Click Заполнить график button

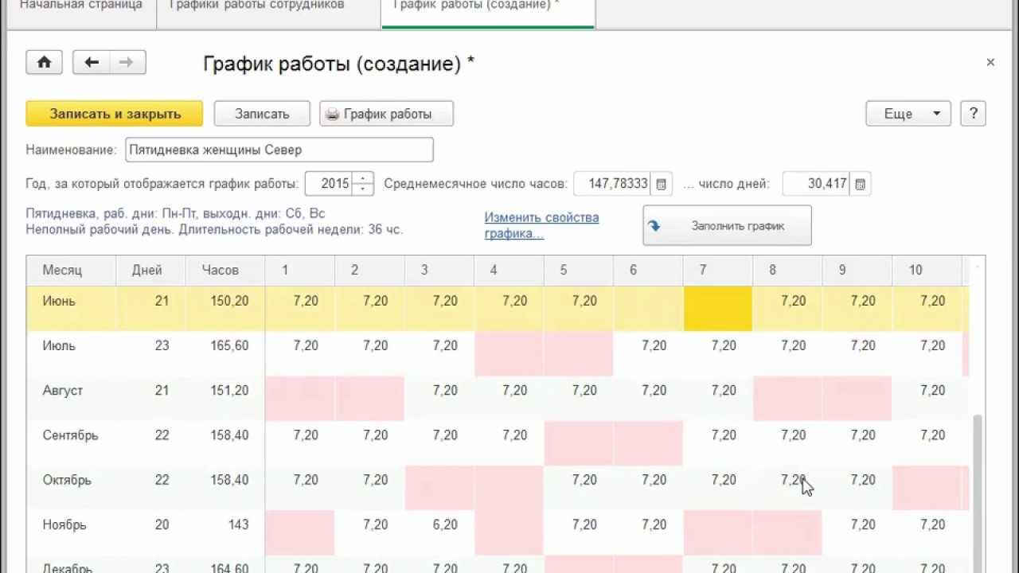[x=727, y=226]
